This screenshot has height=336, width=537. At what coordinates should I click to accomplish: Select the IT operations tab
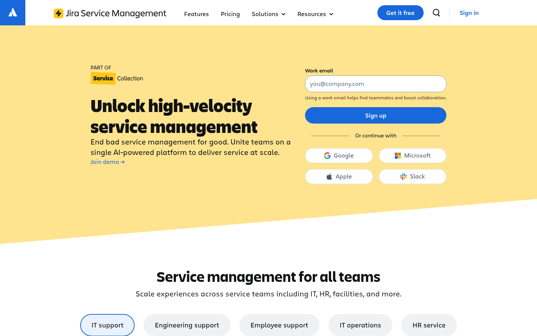coord(360,325)
